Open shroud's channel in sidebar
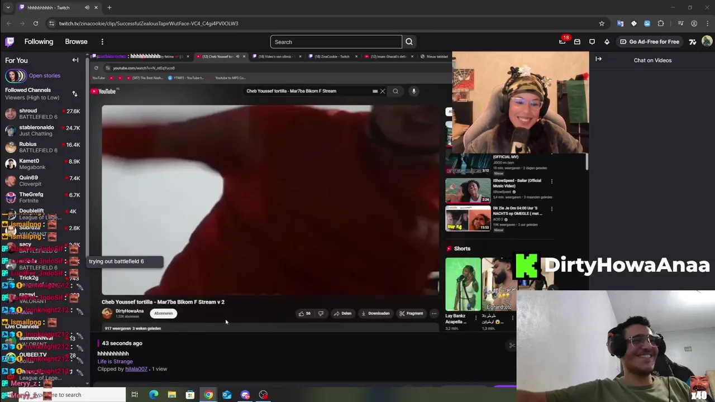 pos(43,114)
